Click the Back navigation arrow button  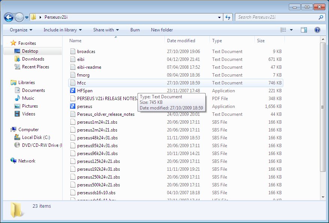point(9,17)
